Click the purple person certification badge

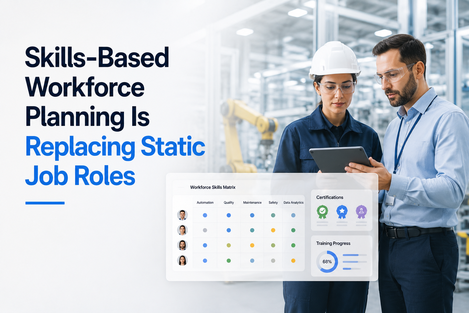361,212
